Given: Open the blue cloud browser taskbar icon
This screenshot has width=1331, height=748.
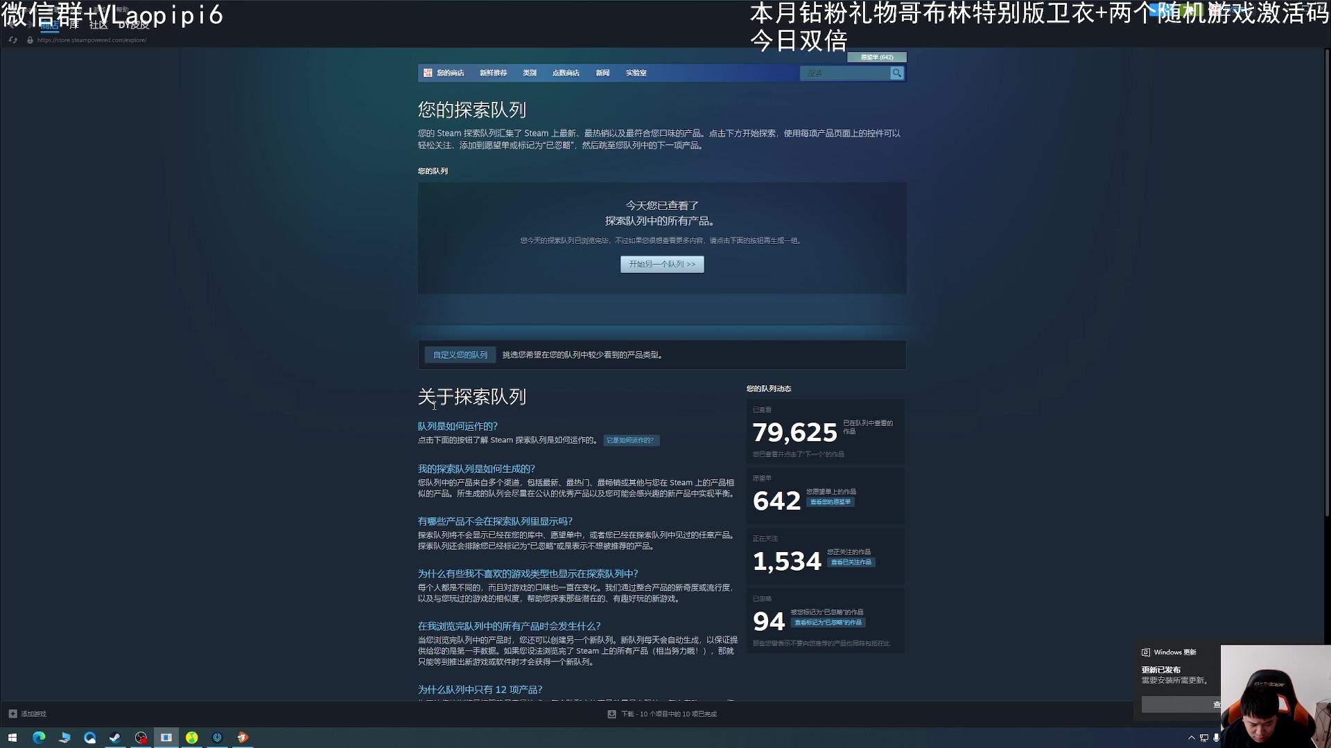Looking at the screenshot, I should 90,738.
